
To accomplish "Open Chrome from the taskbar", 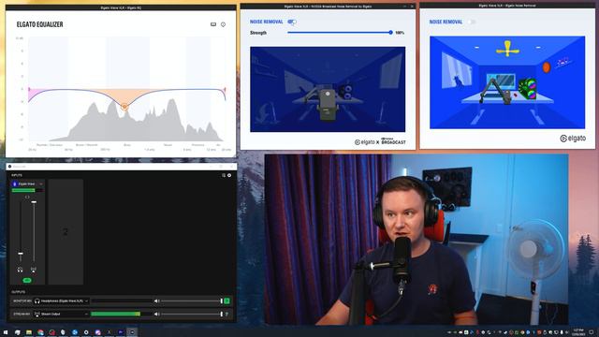I will pyautogui.click(x=40, y=332).
